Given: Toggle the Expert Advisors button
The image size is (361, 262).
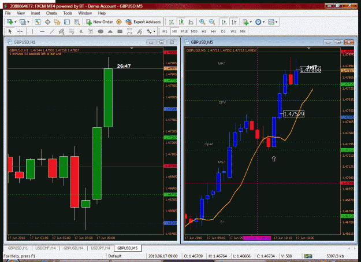Looking at the screenshot, I should click(143, 22).
